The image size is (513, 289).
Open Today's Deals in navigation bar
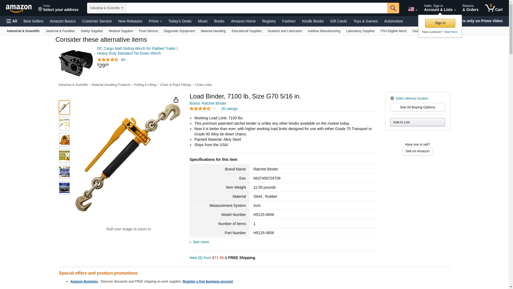click(x=180, y=21)
